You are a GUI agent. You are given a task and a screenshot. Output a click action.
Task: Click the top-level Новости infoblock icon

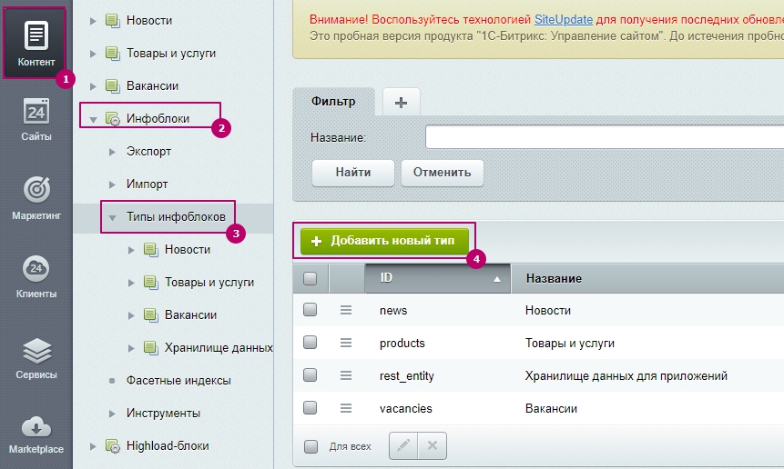(x=113, y=21)
